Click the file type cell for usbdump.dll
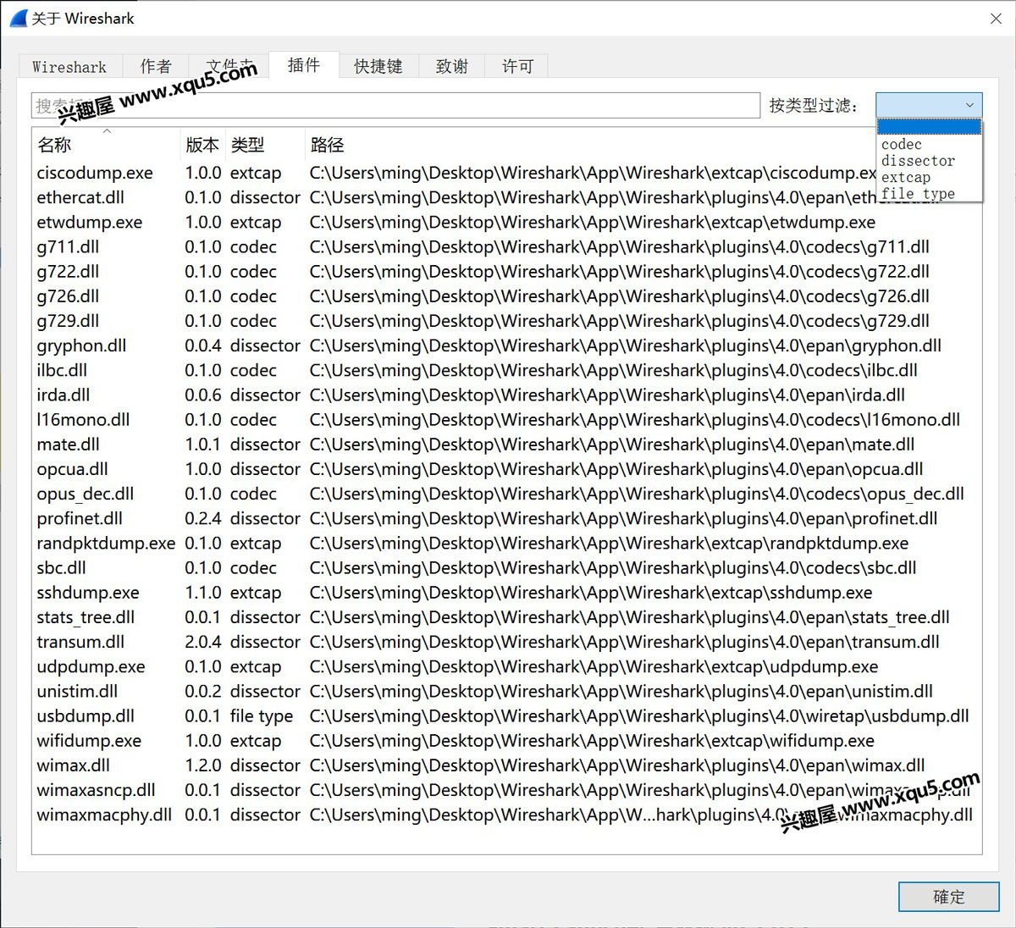Viewport: 1016px width, 928px height. [x=262, y=716]
